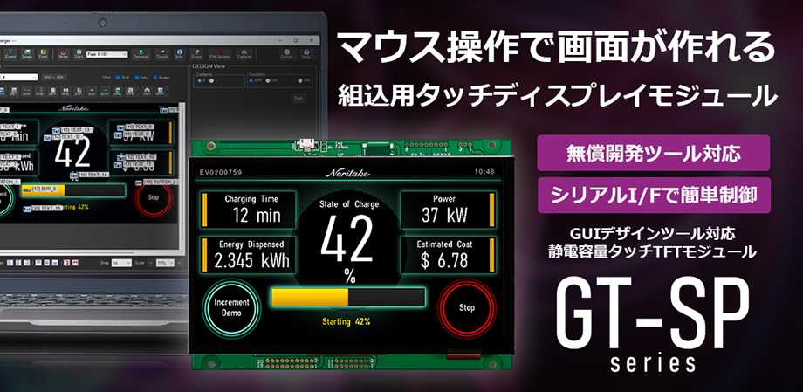Select the RAD radio object tool

[x=40, y=91]
